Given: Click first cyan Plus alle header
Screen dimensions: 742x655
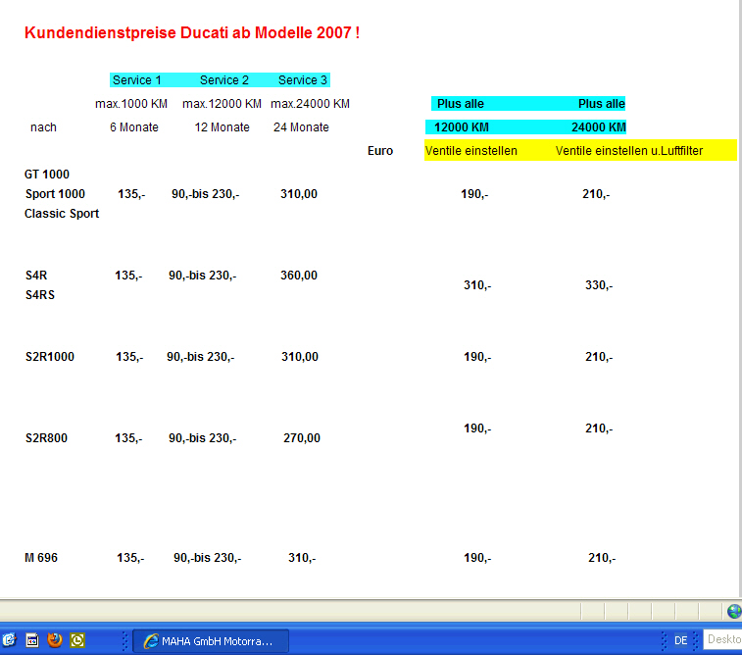Looking at the screenshot, I should 461,104.
